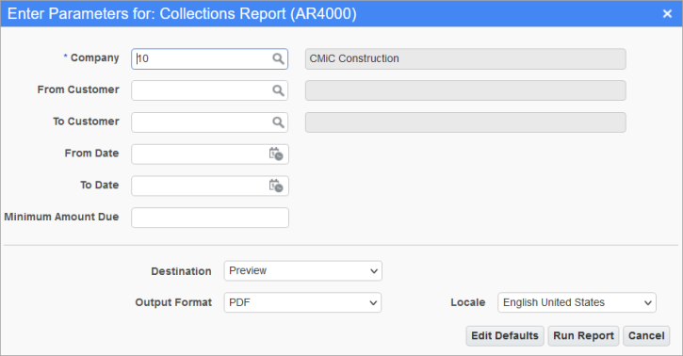Focus the Minimum Amount Due field
683x356 pixels.
[210, 218]
